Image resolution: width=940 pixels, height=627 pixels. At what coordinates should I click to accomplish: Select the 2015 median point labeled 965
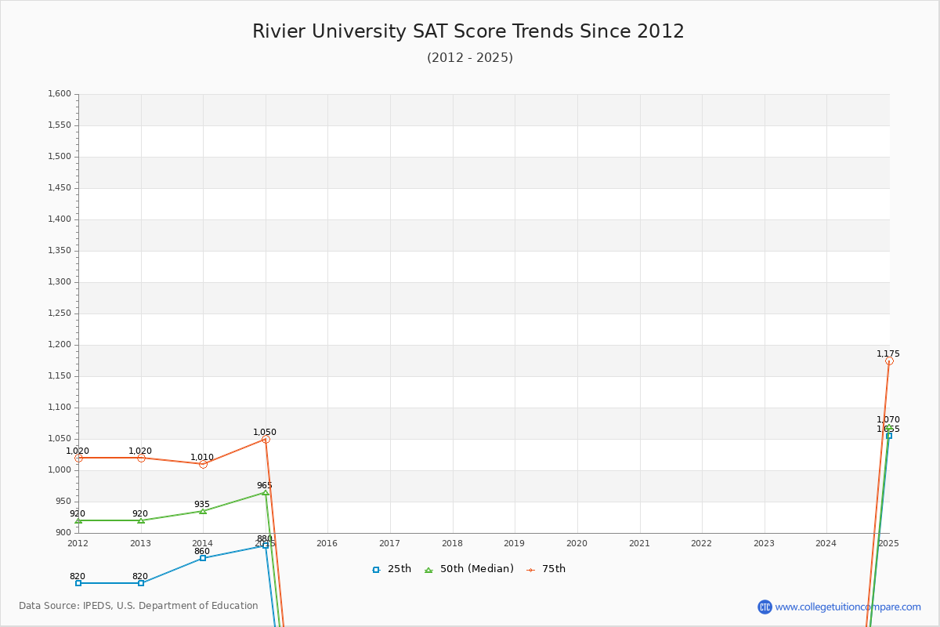266,492
